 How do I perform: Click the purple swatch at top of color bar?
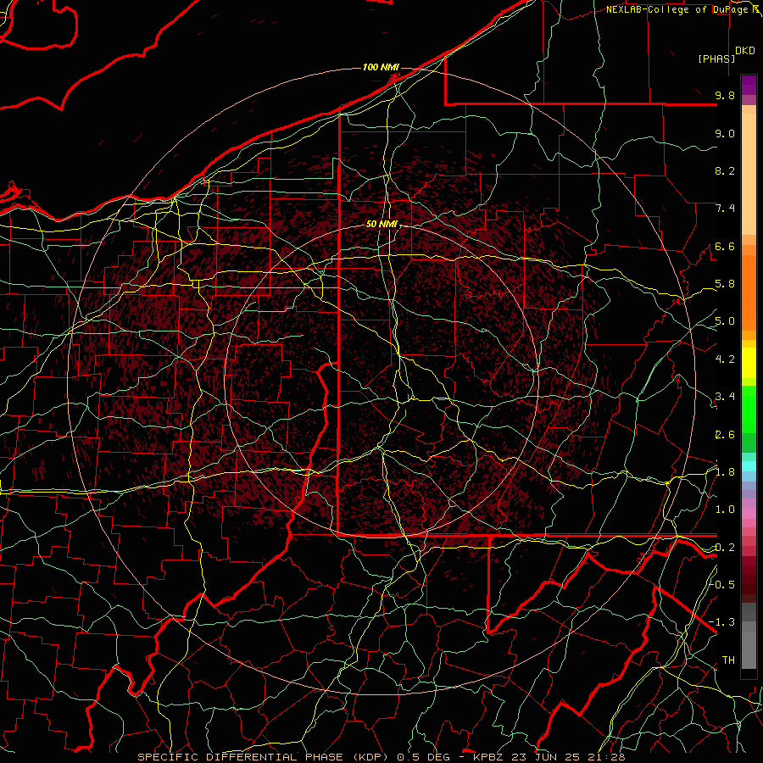tap(749, 85)
